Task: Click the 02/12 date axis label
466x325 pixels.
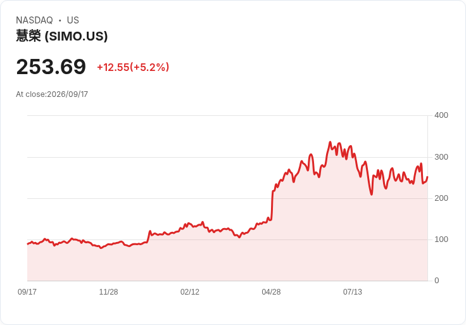Action: [x=190, y=291]
